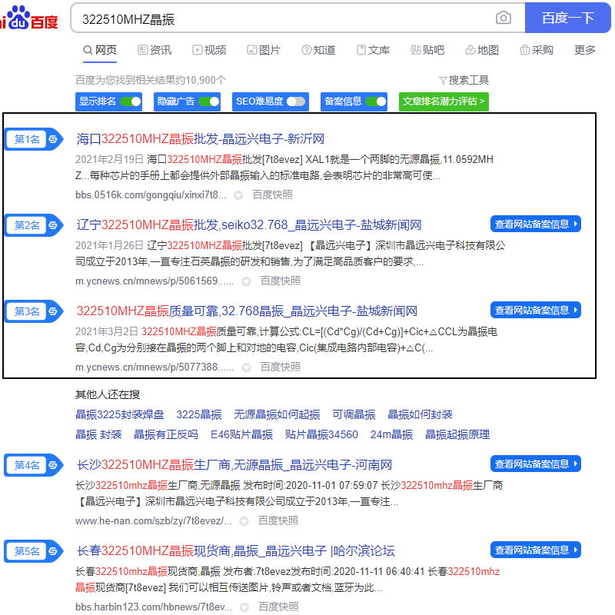Switch to the 贴吧 tab
Viewport: 615px width, 615px height.
pos(427,50)
